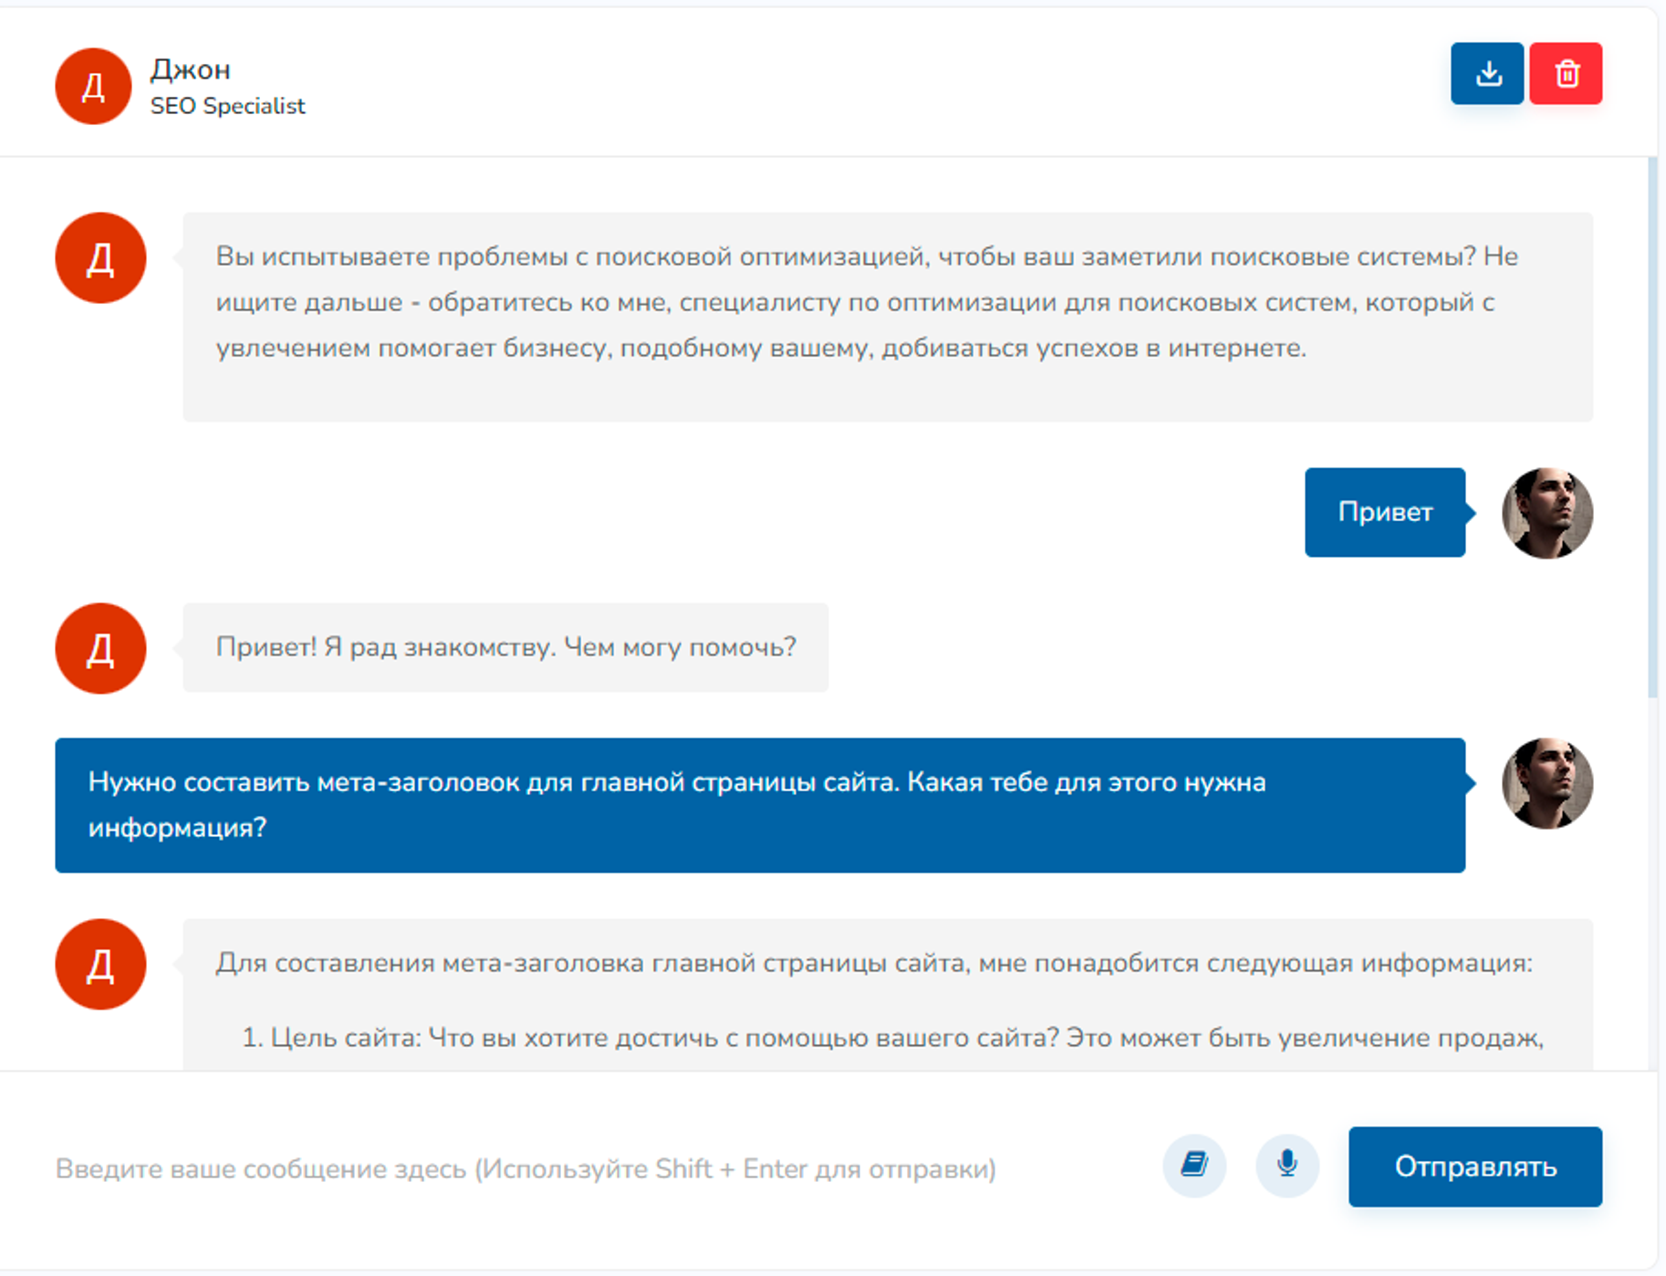Select the Джон name in header

191,69
